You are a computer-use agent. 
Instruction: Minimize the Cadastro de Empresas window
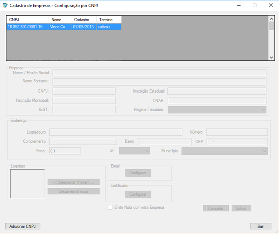pyautogui.click(x=239, y=5)
